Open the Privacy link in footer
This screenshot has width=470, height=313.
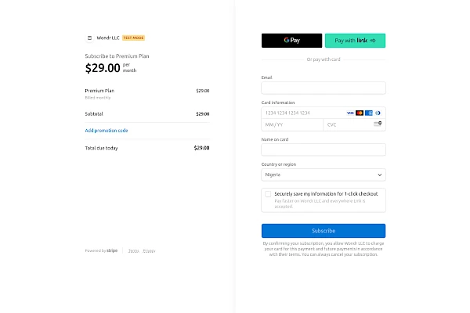[x=149, y=250]
